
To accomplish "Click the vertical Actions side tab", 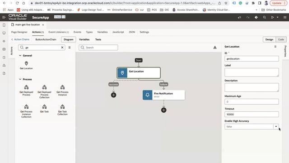I will pos(11,51).
